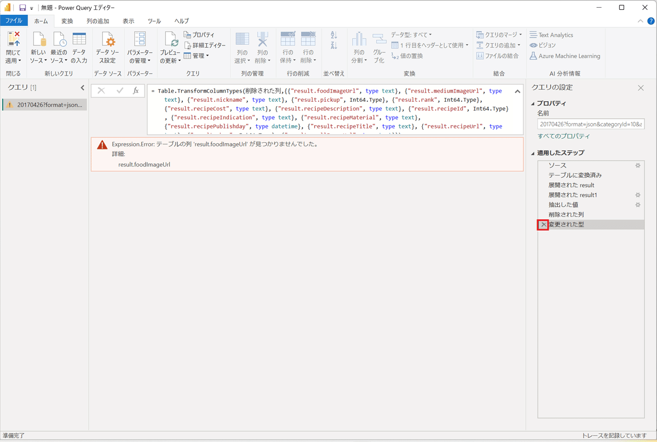Click プレビューの更新 (Refresh Preview) icon
The image size is (657, 442).
(x=171, y=39)
